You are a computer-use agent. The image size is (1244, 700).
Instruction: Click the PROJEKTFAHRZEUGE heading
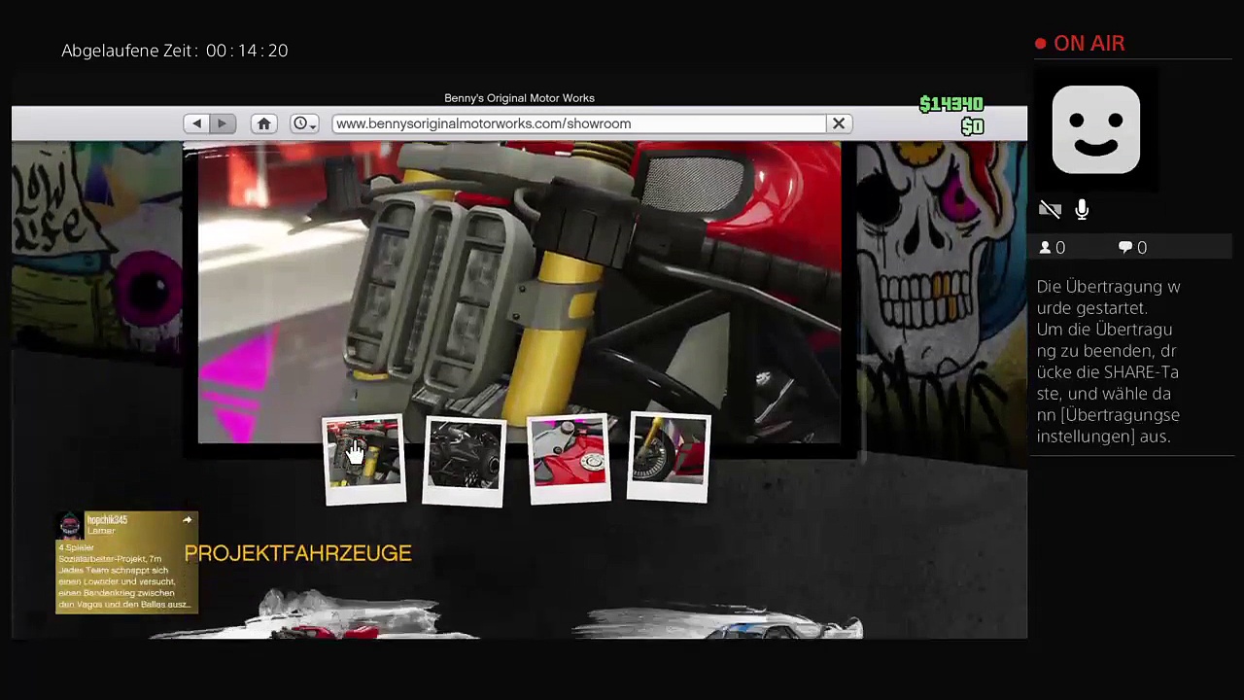pos(297,553)
